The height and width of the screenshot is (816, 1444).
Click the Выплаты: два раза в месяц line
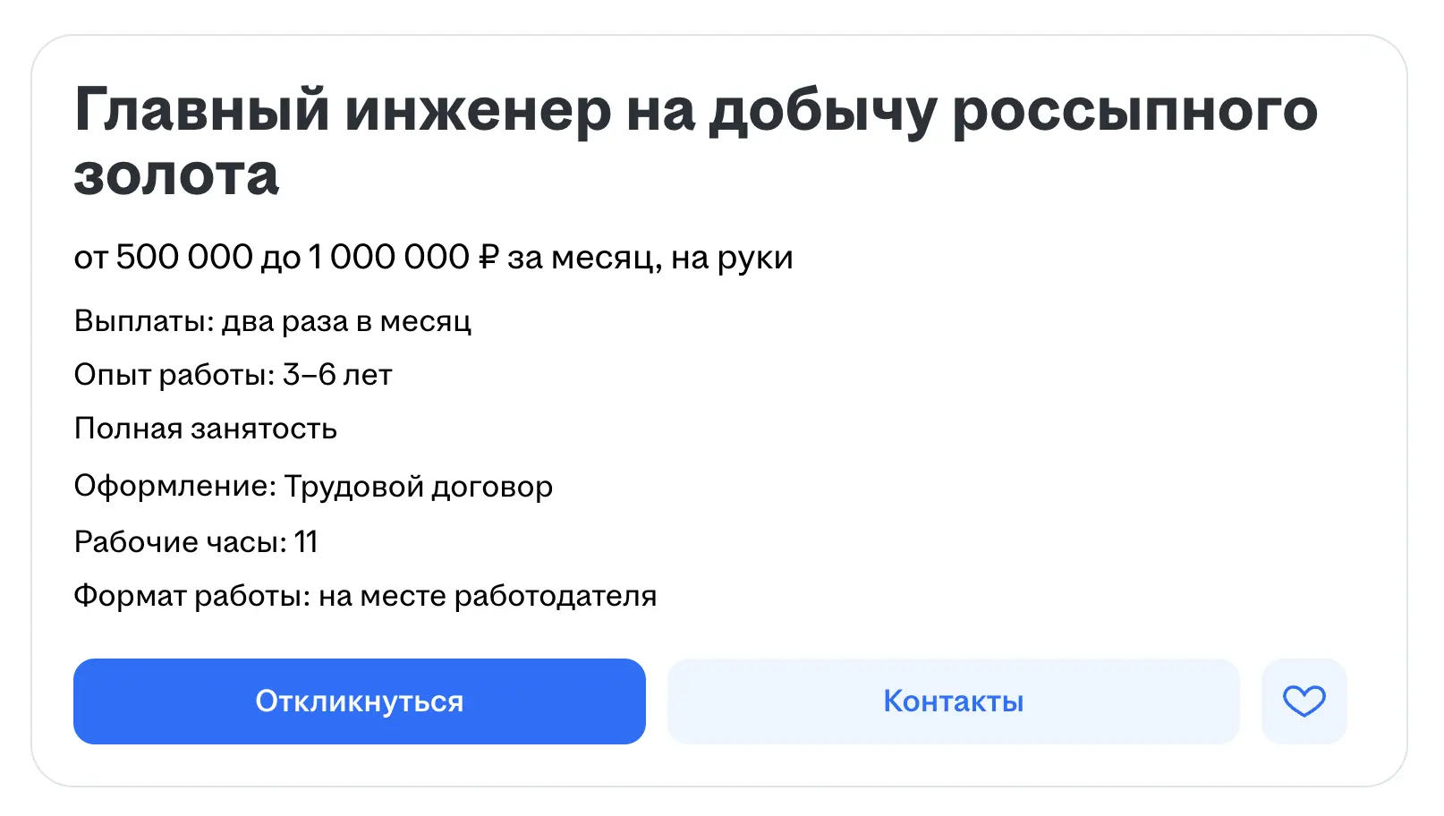tap(273, 321)
